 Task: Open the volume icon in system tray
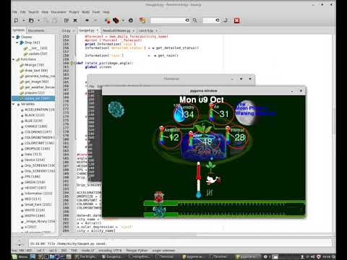(312, 256)
